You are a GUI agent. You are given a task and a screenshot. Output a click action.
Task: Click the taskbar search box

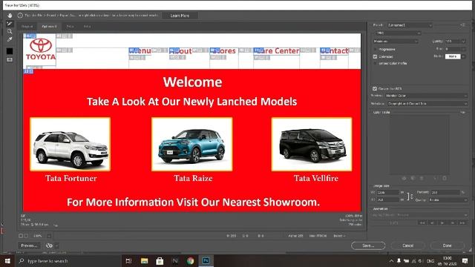(68, 260)
